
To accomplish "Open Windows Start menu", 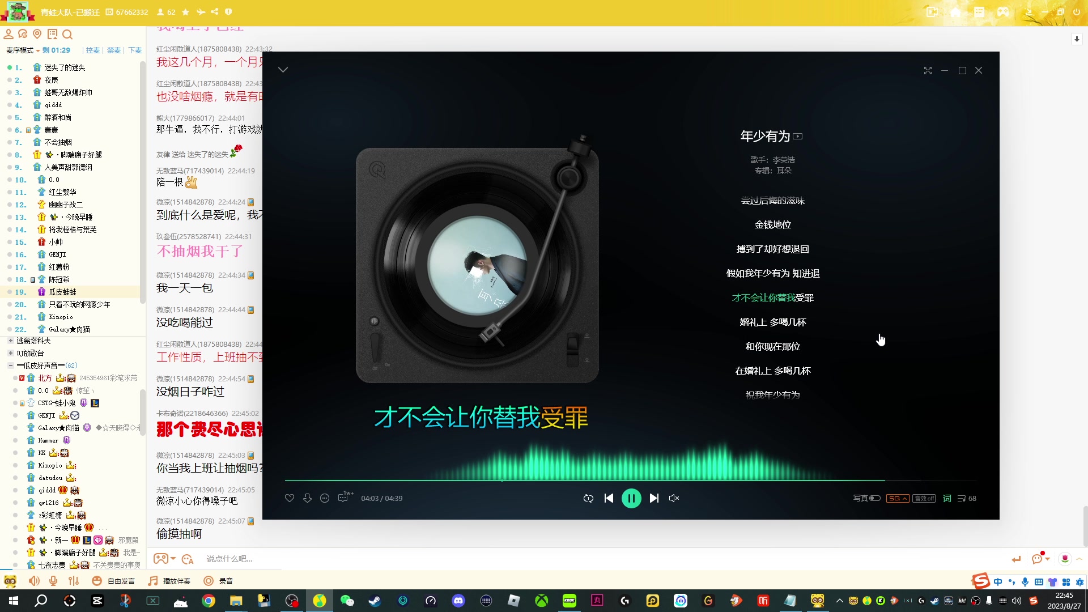I will [x=14, y=601].
